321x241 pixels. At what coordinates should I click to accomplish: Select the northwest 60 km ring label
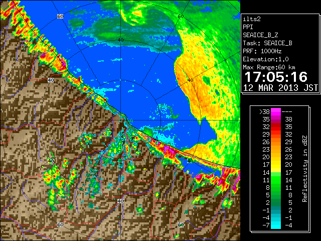[x=60, y=16]
